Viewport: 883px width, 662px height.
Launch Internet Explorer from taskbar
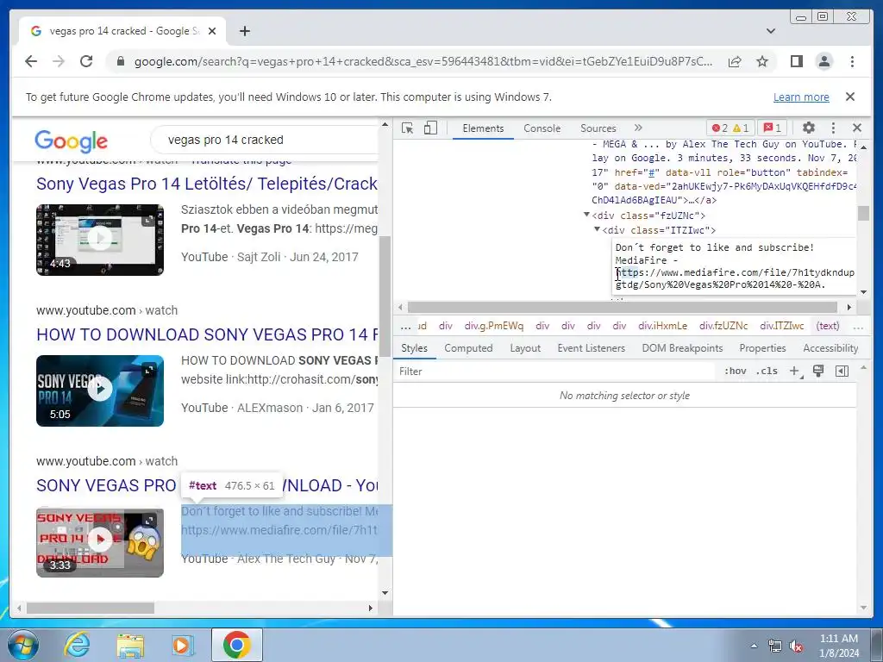tap(77, 645)
